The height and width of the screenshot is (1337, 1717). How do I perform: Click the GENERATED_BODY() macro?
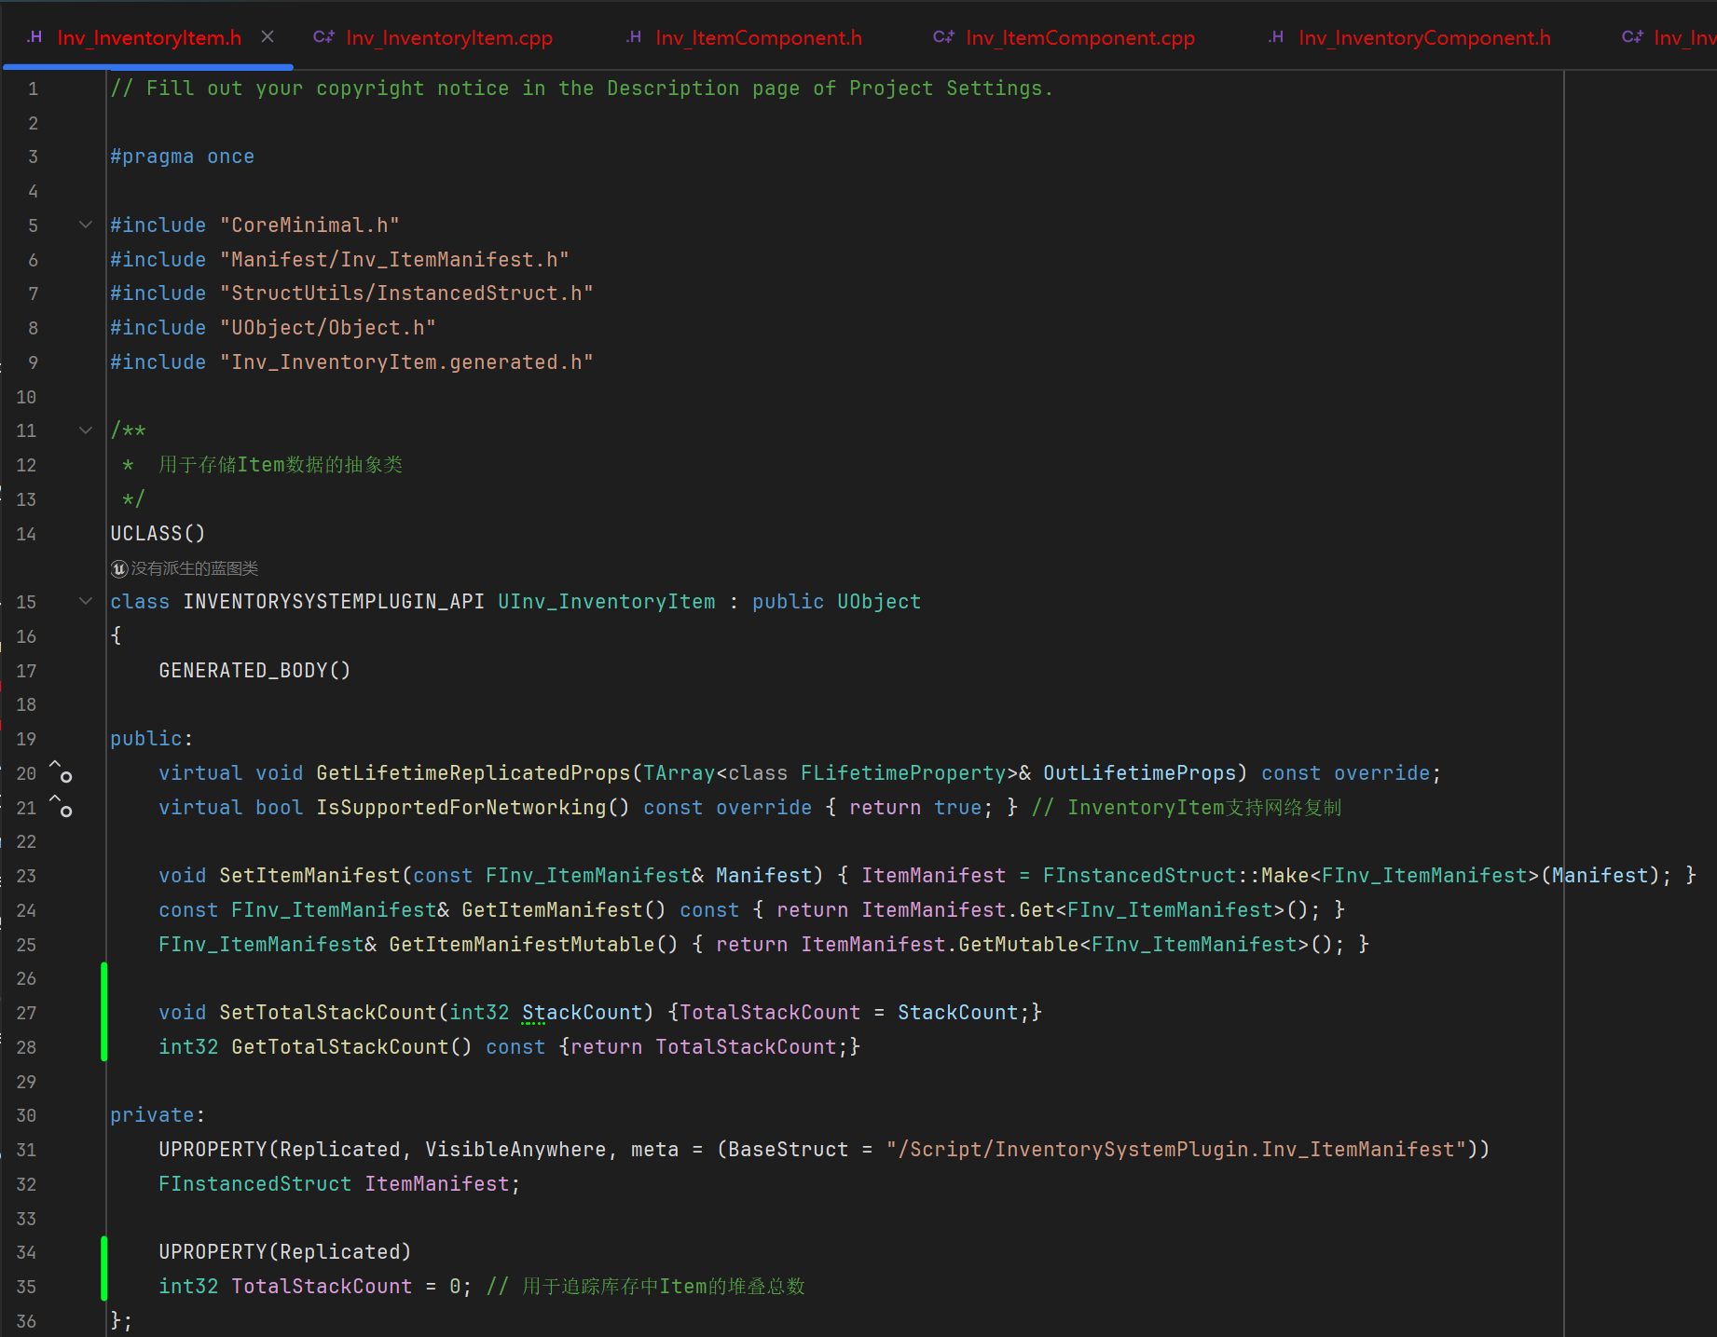[x=254, y=671]
